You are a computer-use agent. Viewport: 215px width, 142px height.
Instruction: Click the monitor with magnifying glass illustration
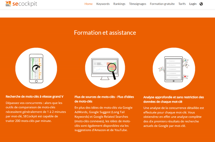tap(105, 68)
